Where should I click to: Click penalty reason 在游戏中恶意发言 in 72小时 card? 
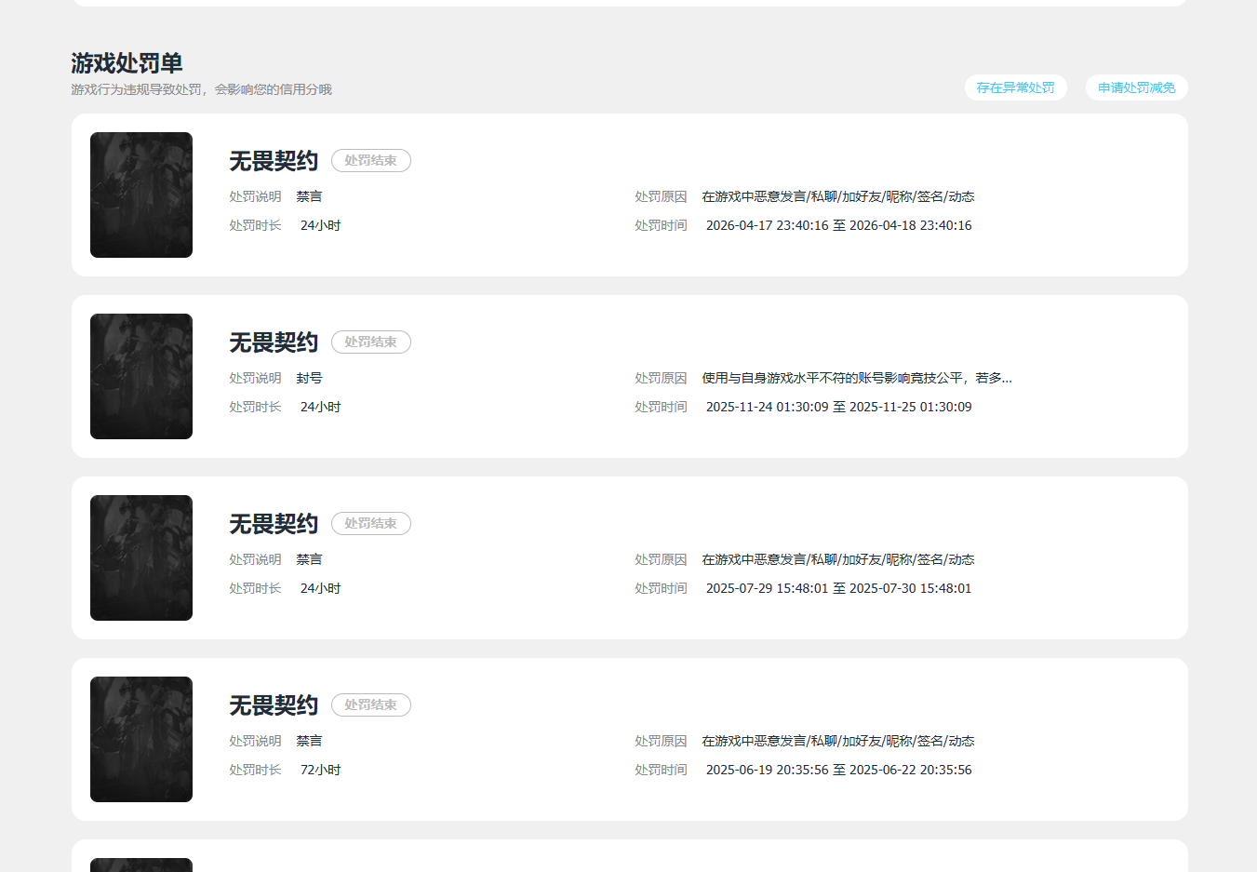(838, 741)
